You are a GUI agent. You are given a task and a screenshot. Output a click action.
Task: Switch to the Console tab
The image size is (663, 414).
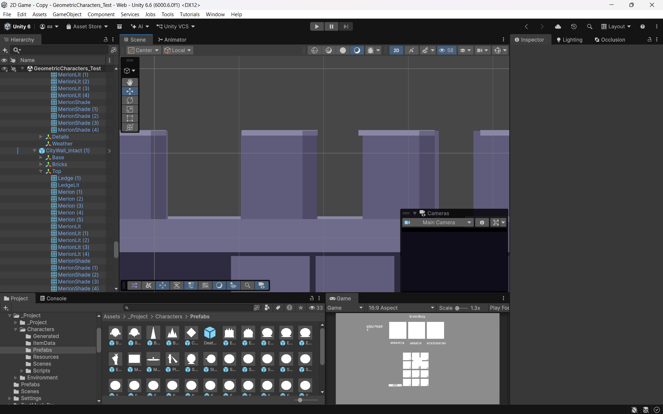tap(53, 298)
